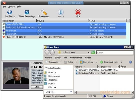Select the Radio Lupo Solitario recording file

[x=104, y=73]
